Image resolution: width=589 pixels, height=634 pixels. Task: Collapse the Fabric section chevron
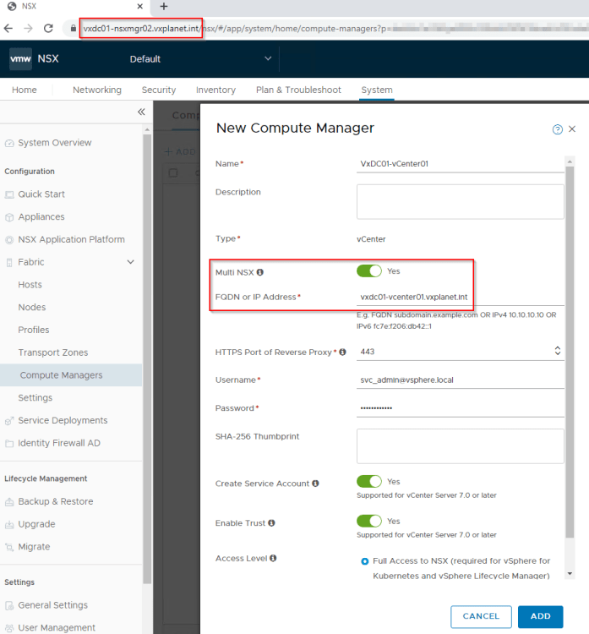[131, 262]
